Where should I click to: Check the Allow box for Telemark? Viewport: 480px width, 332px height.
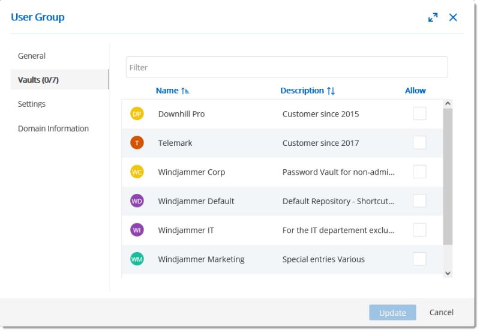click(x=419, y=142)
